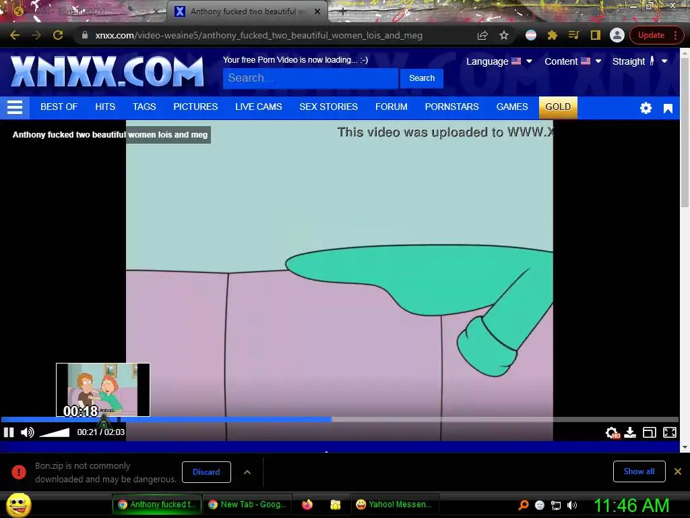Open the Extensions puzzle-piece menu
The image size is (690, 518).
click(x=553, y=35)
